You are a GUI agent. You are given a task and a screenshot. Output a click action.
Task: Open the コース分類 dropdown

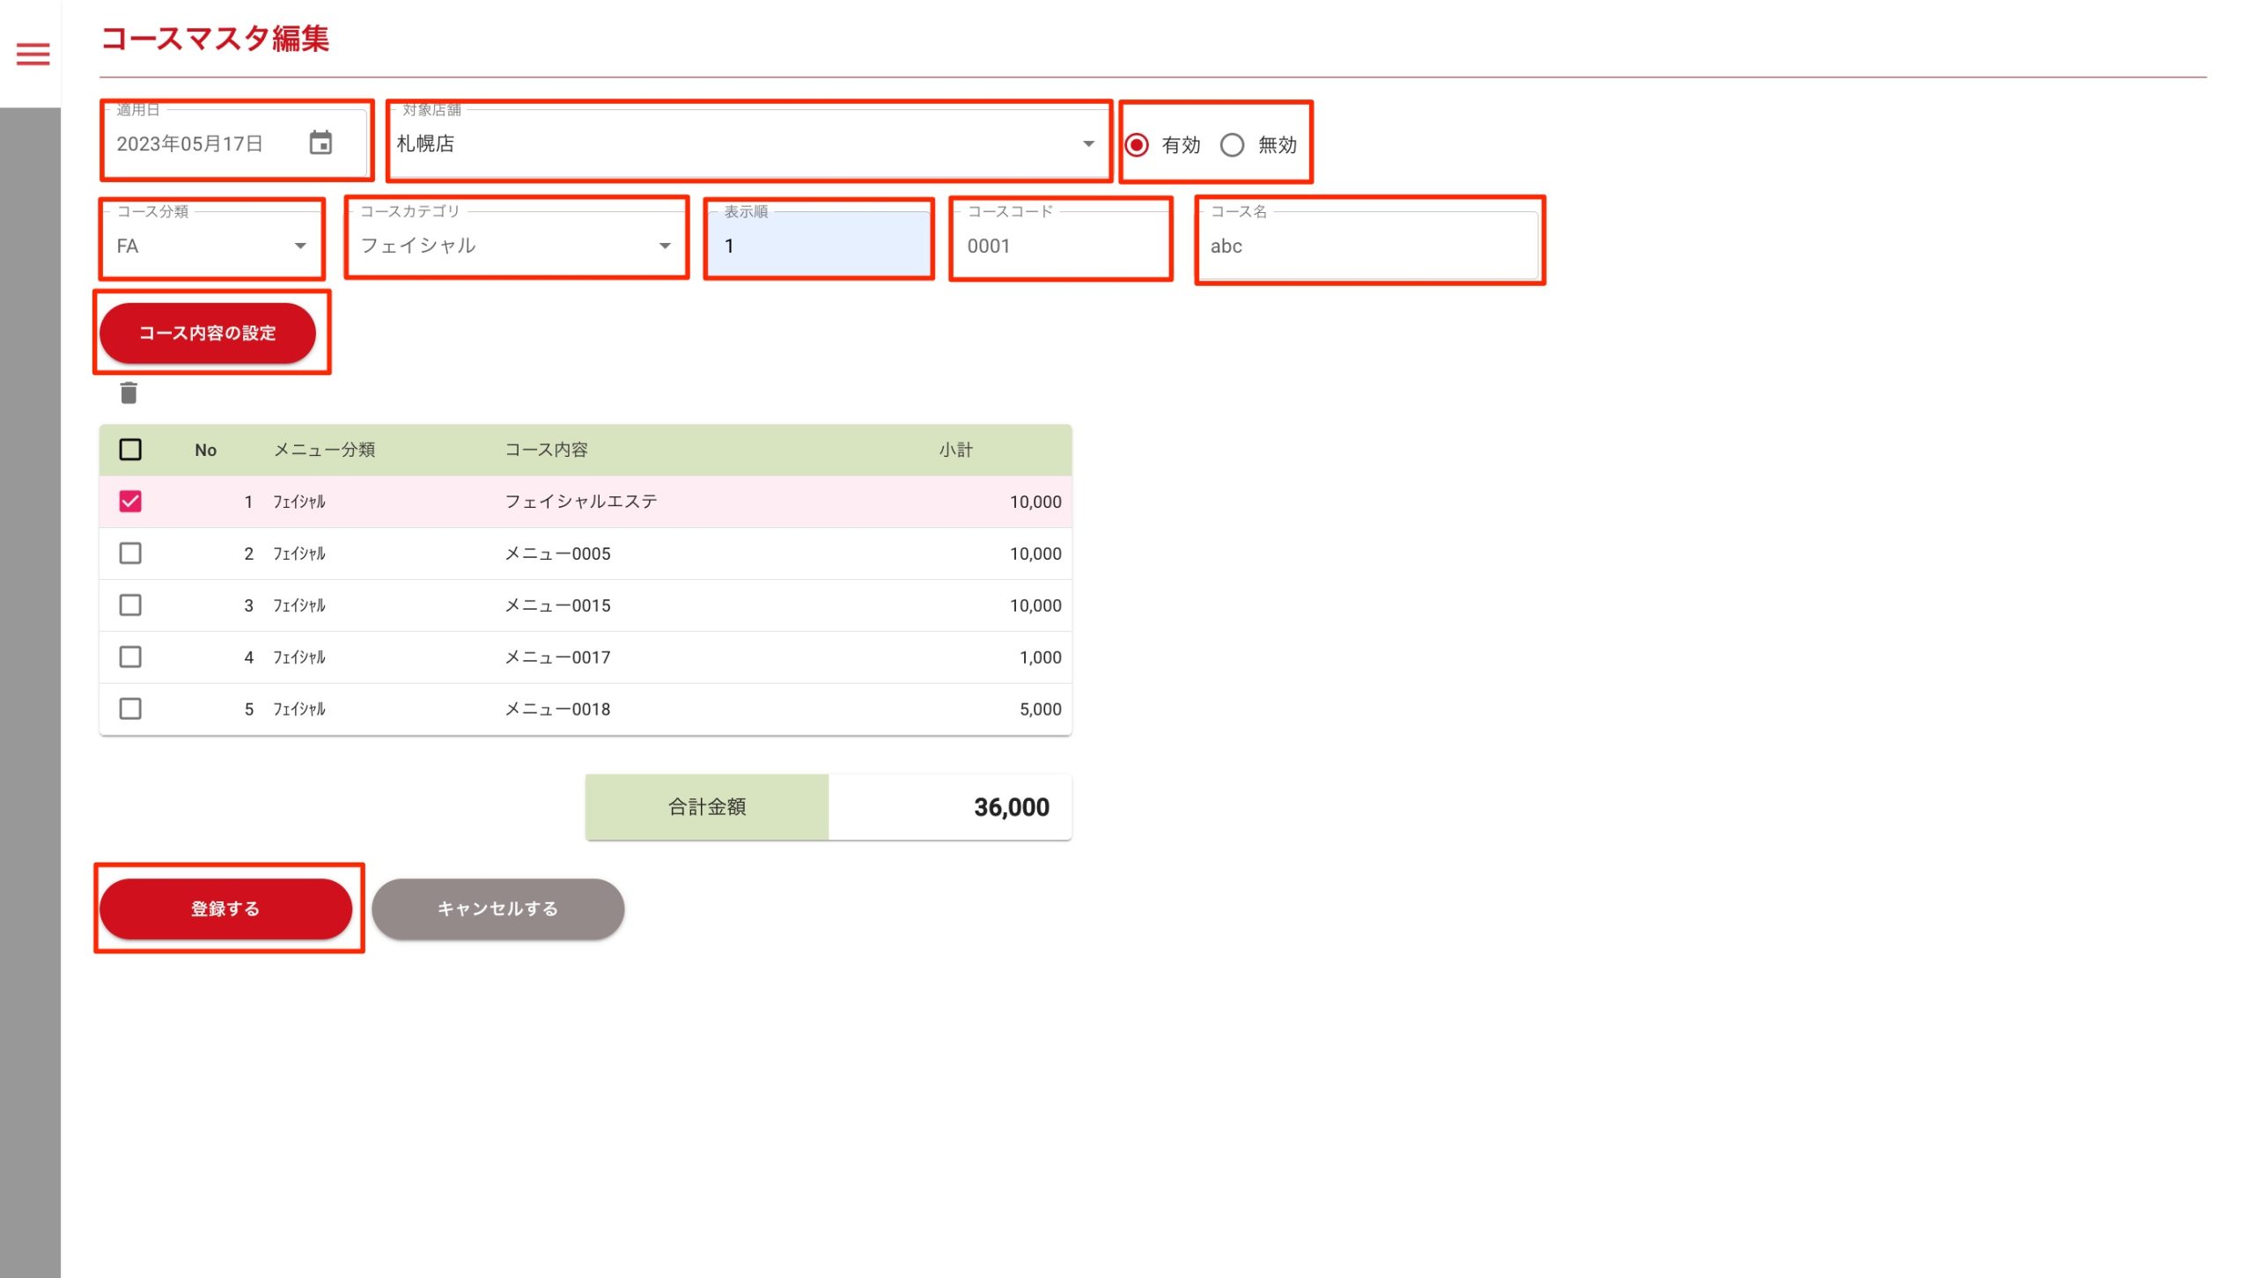click(x=300, y=246)
